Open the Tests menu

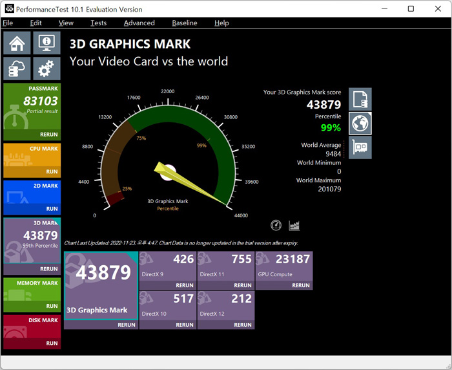98,23
